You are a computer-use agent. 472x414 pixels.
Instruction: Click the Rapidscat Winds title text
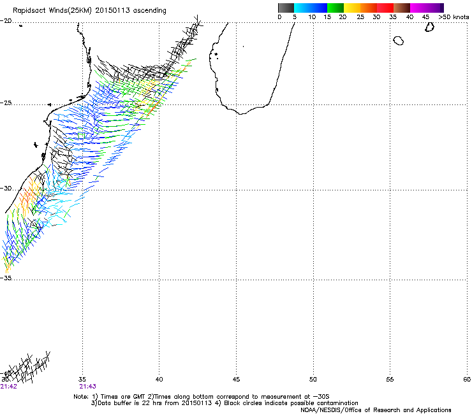pyautogui.click(x=89, y=11)
